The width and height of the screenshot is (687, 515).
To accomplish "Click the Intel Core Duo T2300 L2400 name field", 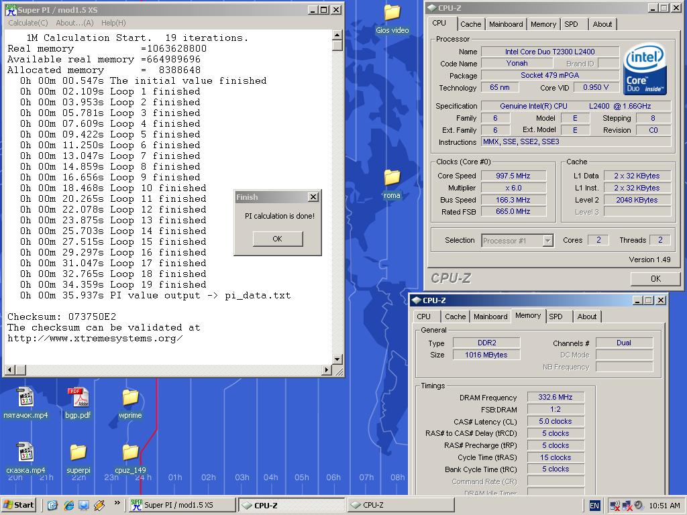I will [550, 52].
